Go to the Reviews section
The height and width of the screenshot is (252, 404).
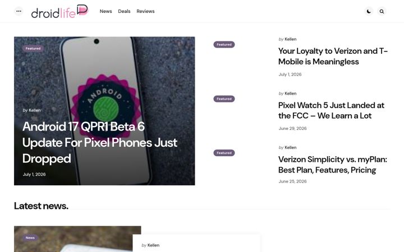click(x=145, y=11)
